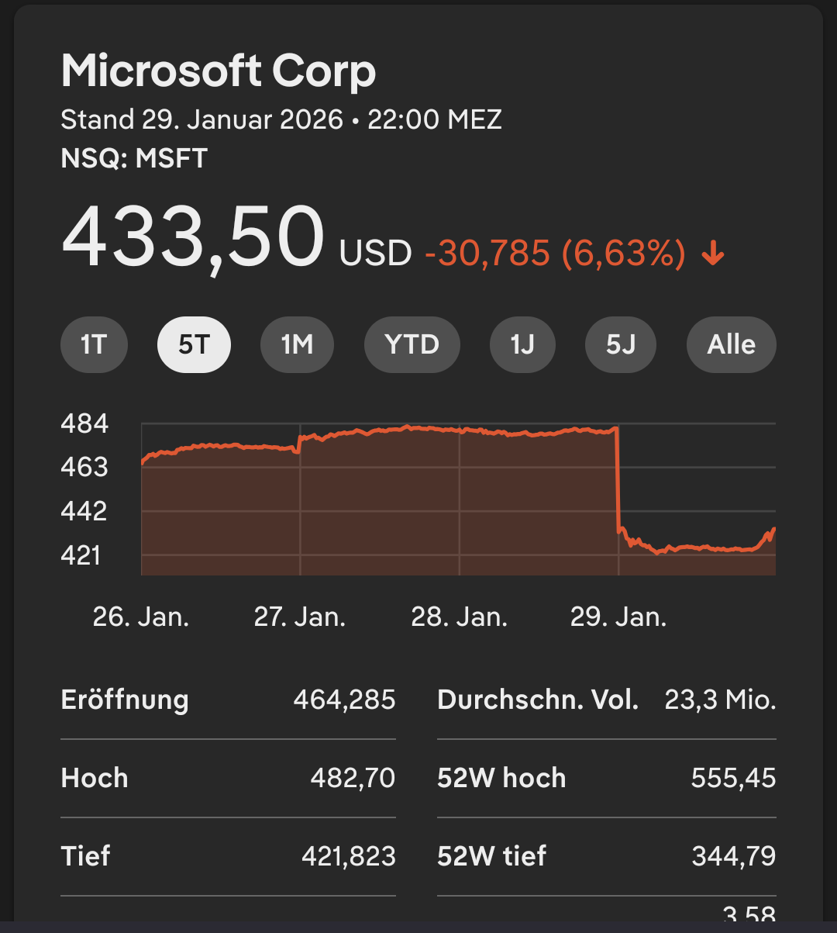
Task: Click the Microsoft Corp title
Action: 219,71
